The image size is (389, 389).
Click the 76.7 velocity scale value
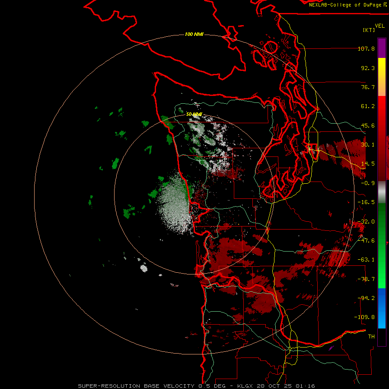point(368,87)
